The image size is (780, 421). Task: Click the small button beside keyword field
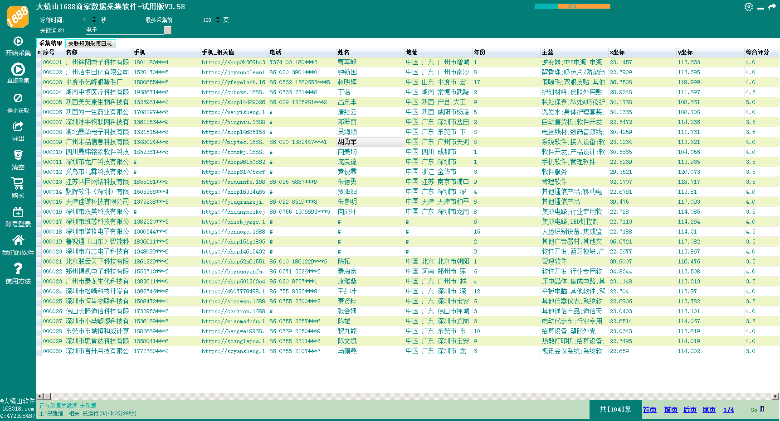[168, 30]
